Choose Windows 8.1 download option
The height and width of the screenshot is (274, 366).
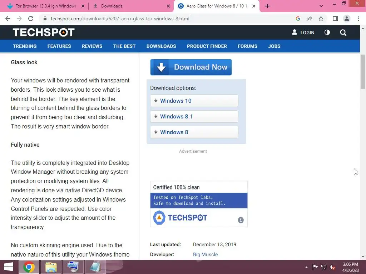(x=194, y=116)
